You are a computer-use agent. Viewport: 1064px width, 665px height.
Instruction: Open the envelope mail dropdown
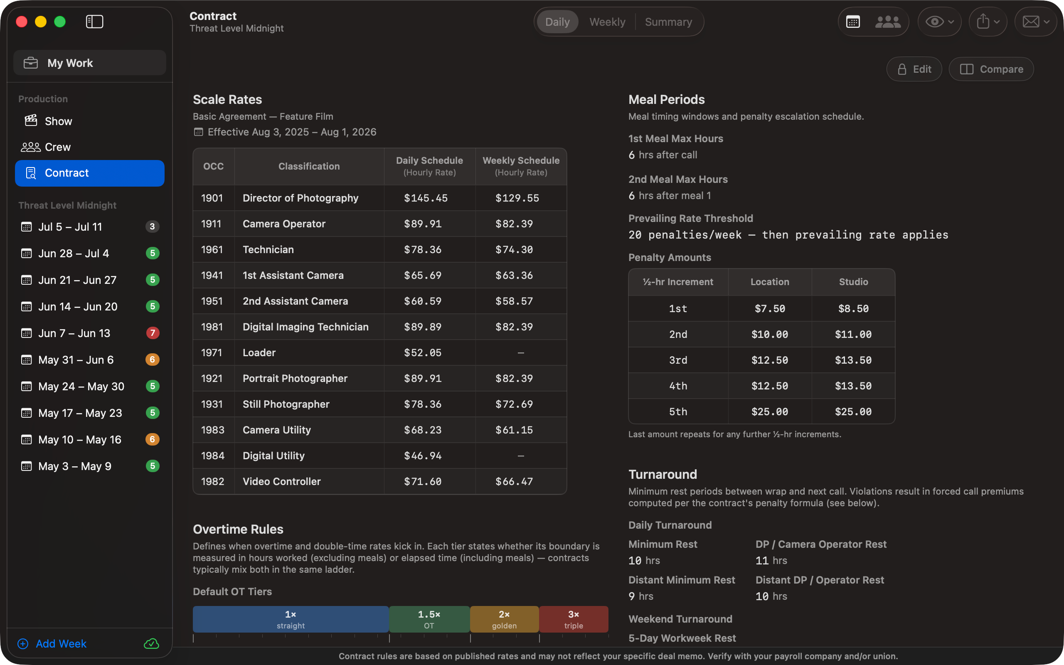pos(1035,22)
